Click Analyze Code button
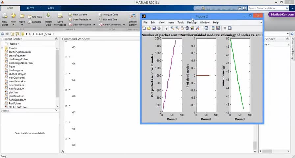The width and height of the screenshot is (295, 158). (x=109, y=15)
